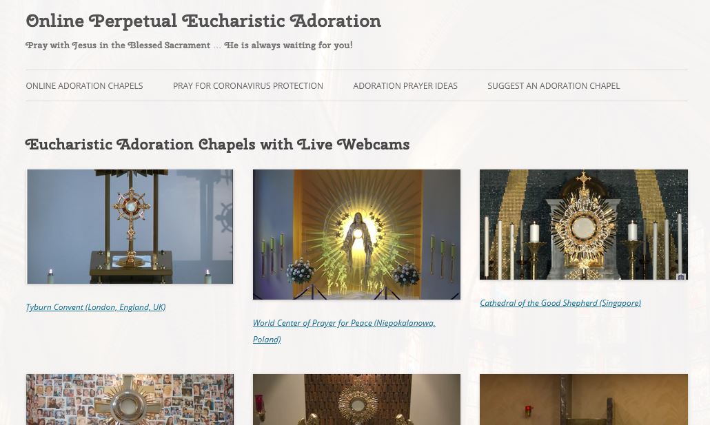Click the gold monstrance in the Tyburn Convent image

click(131, 225)
